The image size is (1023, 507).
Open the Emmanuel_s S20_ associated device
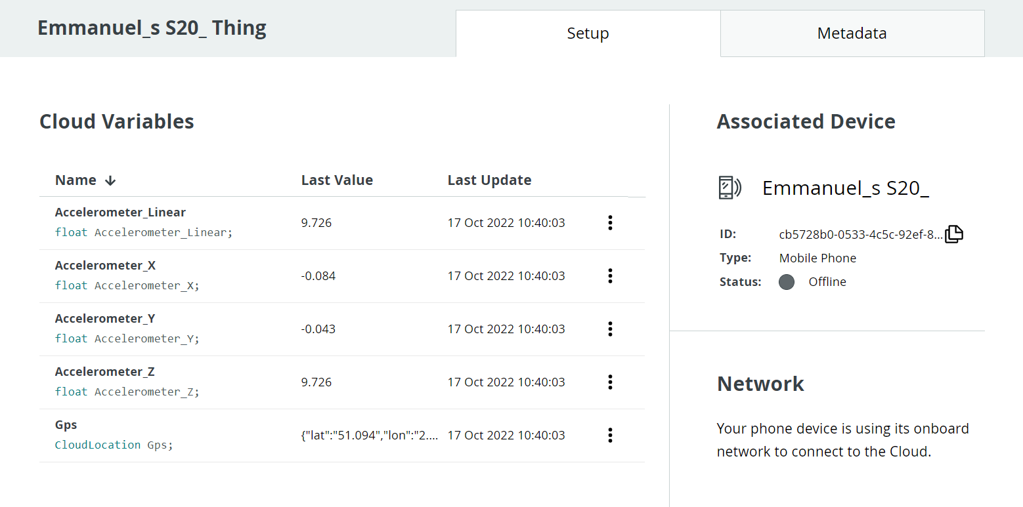[x=845, y=188]
